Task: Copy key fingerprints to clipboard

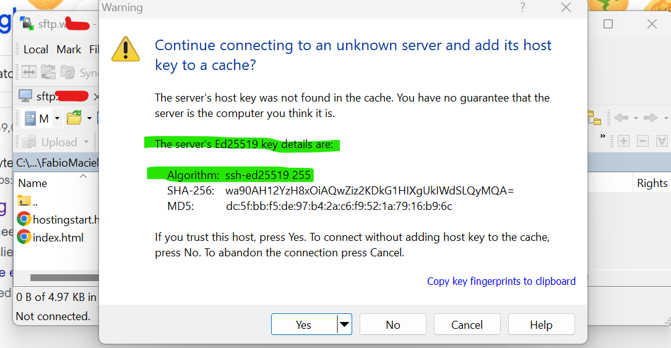Action: [x=501, y=281]
